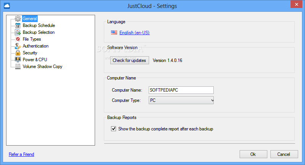305x165 pixels.
Task: Click the Cancel button
Action: click(284, 154)
